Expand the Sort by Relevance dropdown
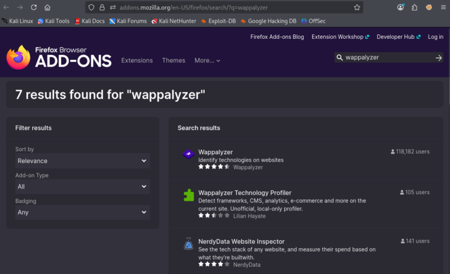The height and width of the screenshot is (274, 450). click(83, 161)
